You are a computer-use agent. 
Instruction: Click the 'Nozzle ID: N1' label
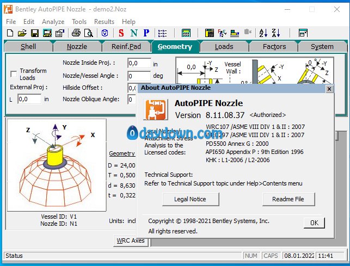[x=59, y=224]
